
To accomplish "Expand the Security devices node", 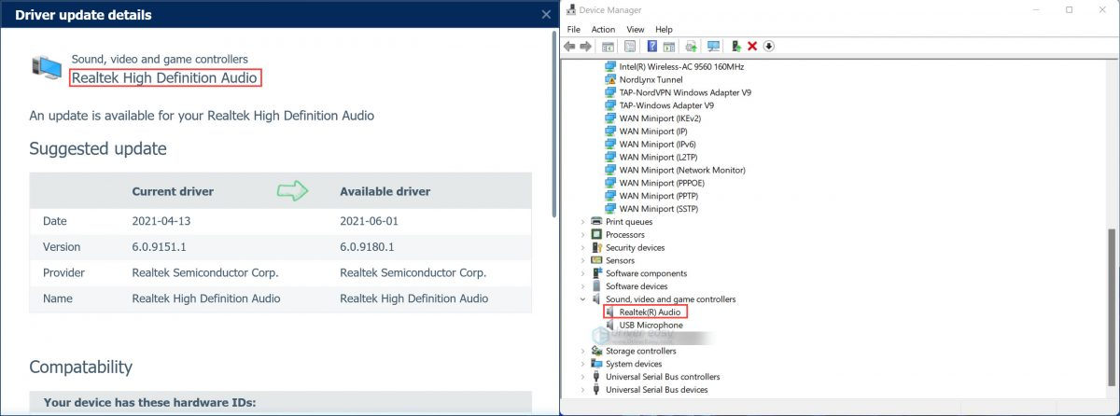I will point(583,248).
